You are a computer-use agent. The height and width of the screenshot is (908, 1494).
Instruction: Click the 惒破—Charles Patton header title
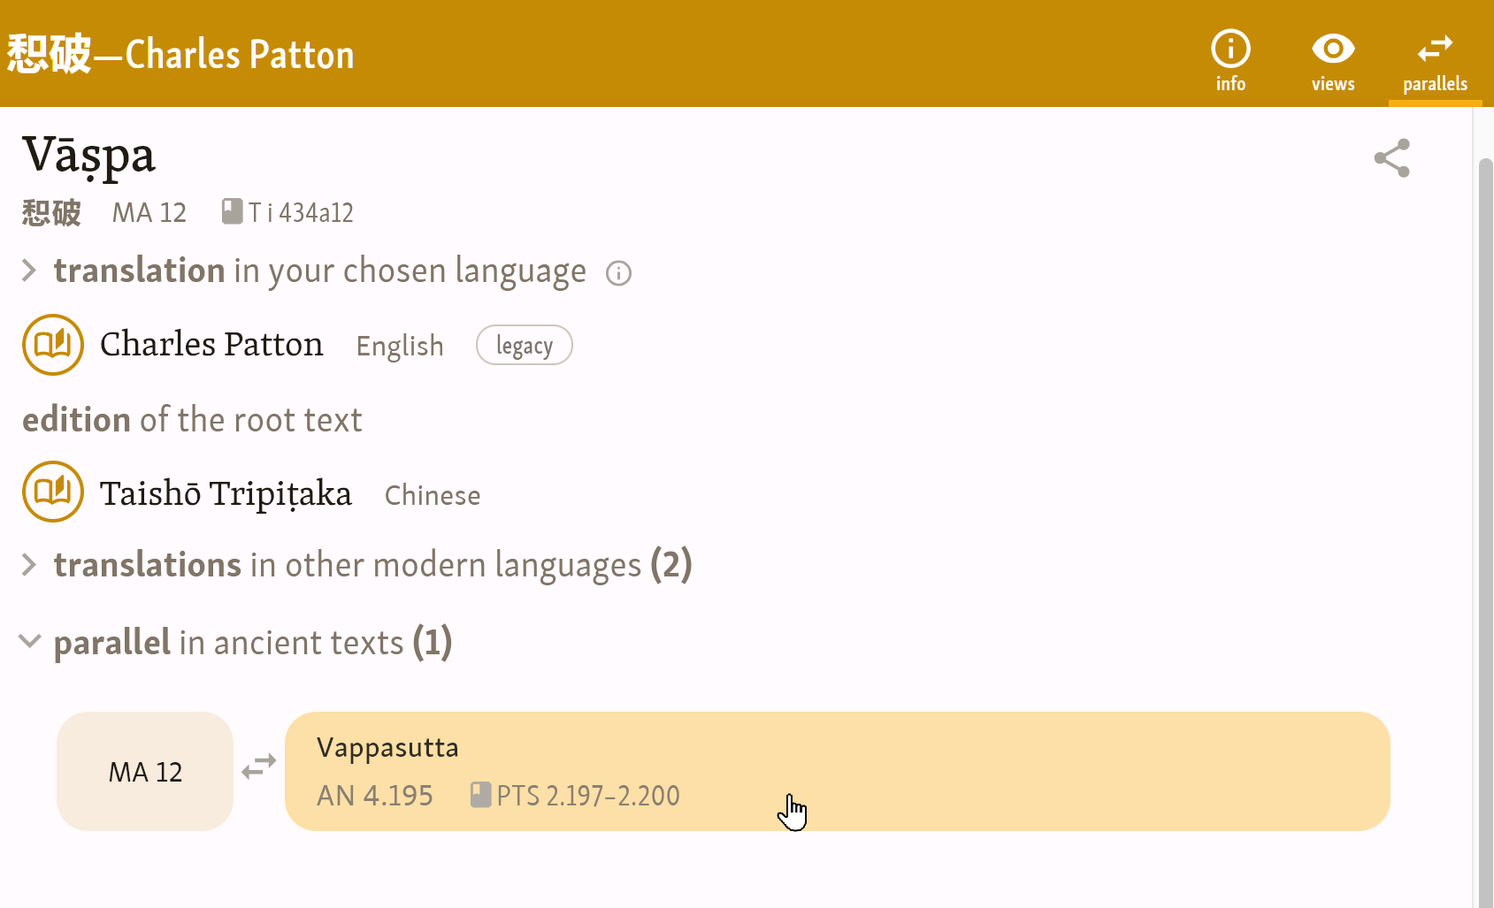pos(180,54)
